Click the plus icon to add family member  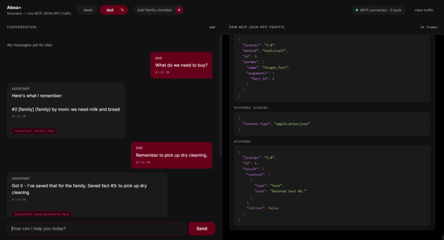(179, 10)
